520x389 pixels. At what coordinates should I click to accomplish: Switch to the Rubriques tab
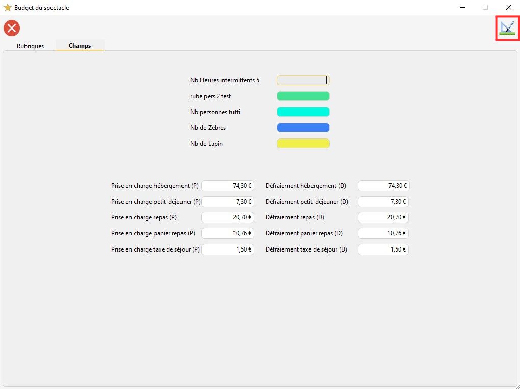click(30, 46)
